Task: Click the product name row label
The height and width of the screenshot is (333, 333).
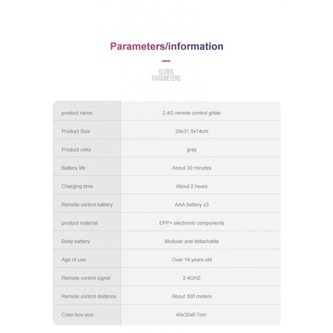Action: click(77, 113)
